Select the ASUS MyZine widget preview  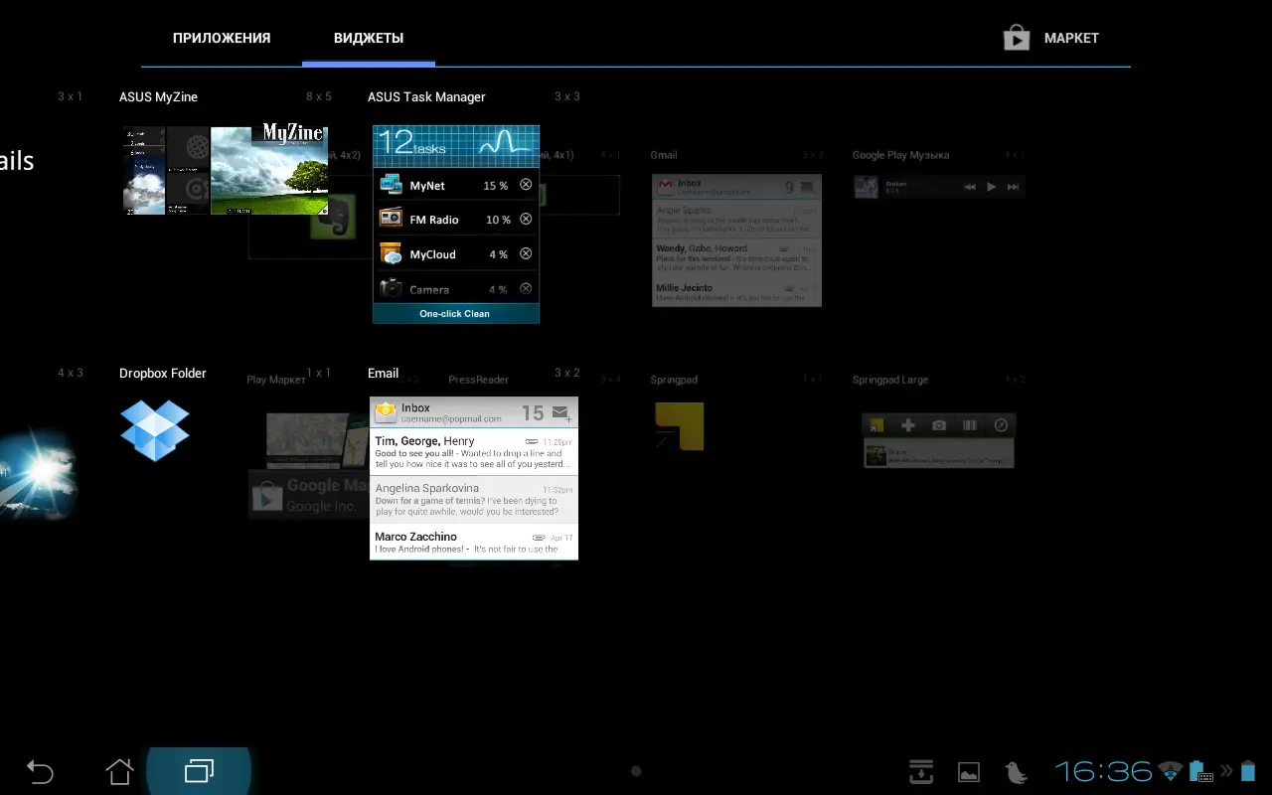click(226, 170)
